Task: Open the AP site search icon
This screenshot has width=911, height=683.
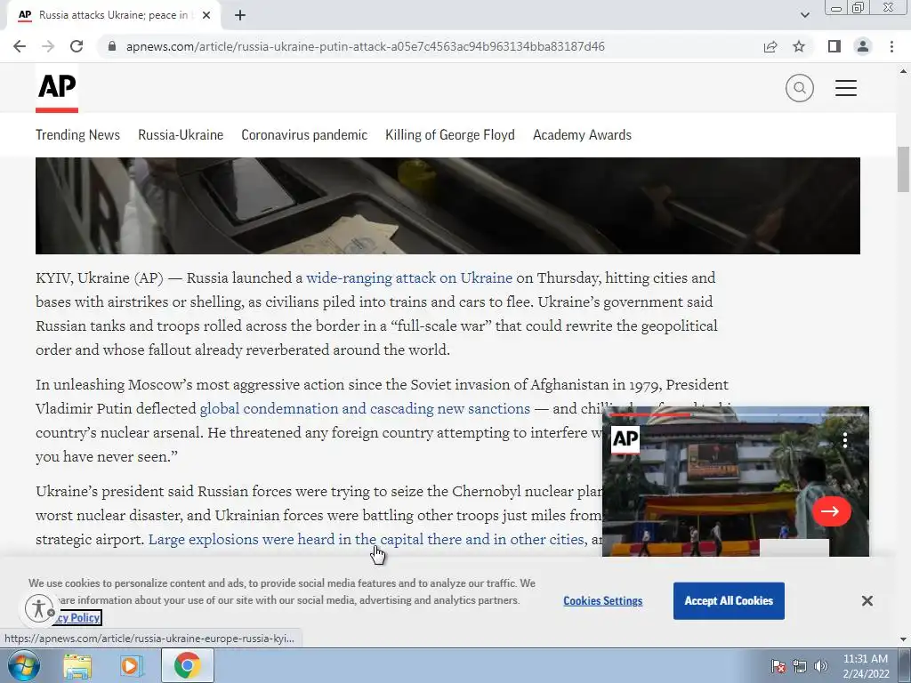Action: point(800,88)
